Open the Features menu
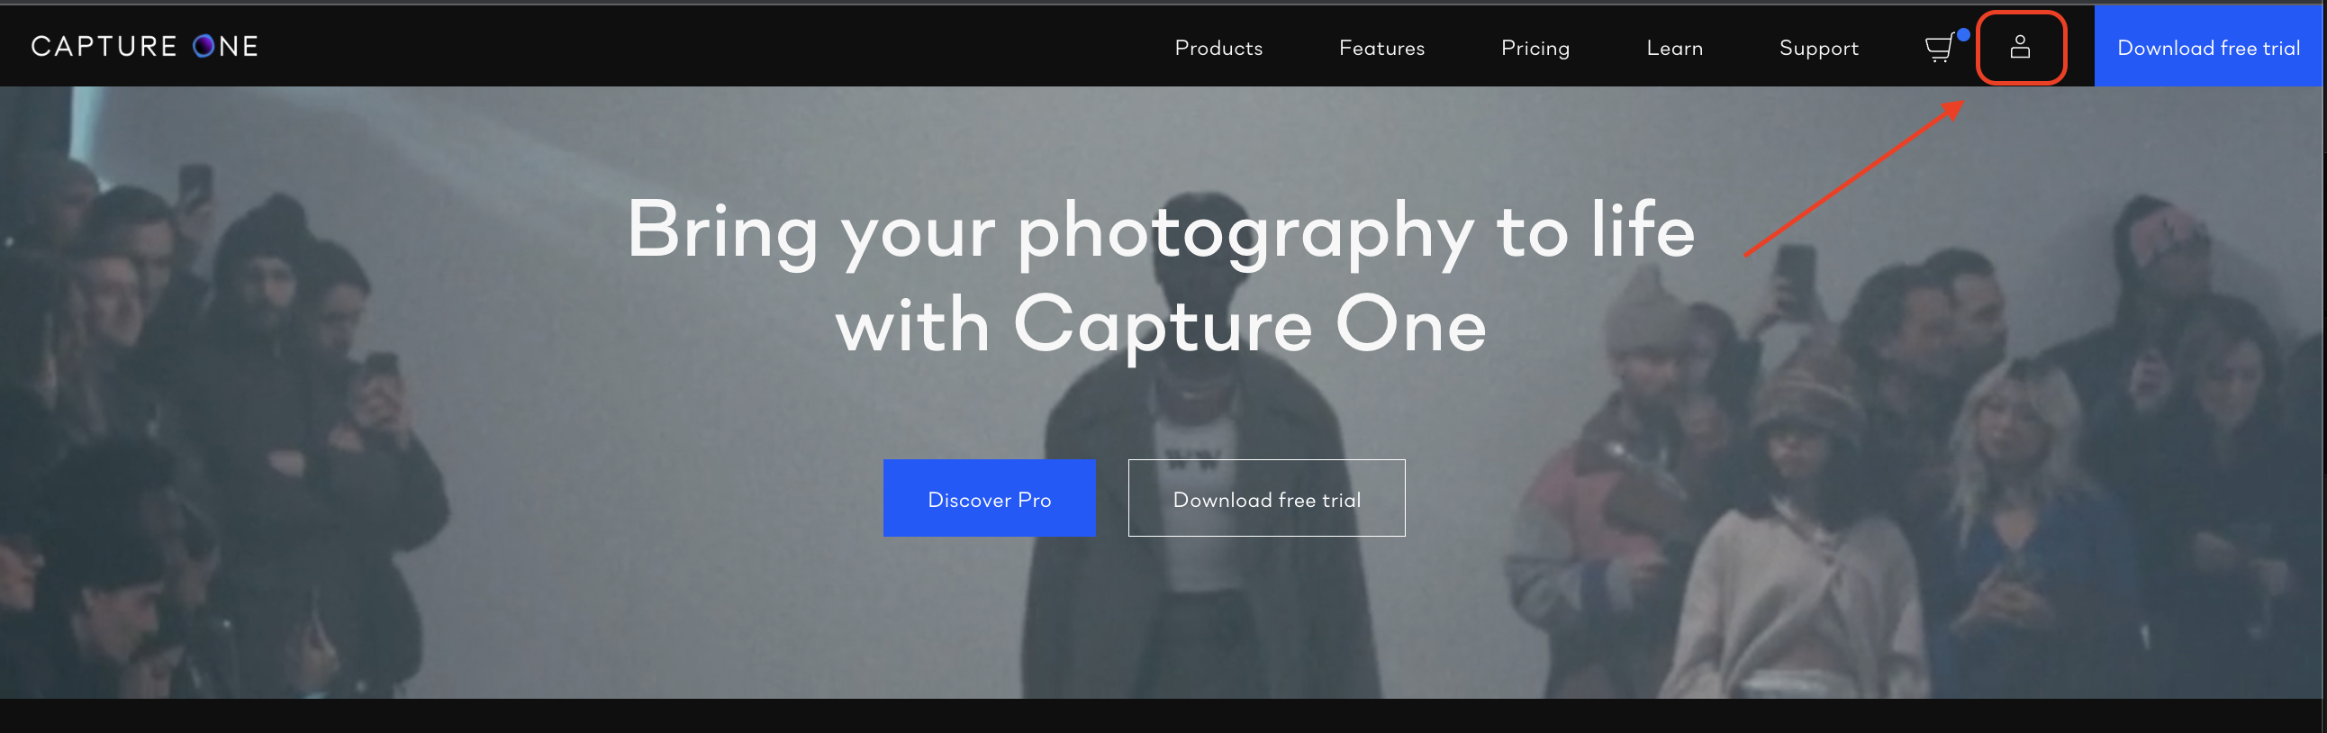Image resolution: width=2327 pixels, height=733 pixels. [1381, 48]
